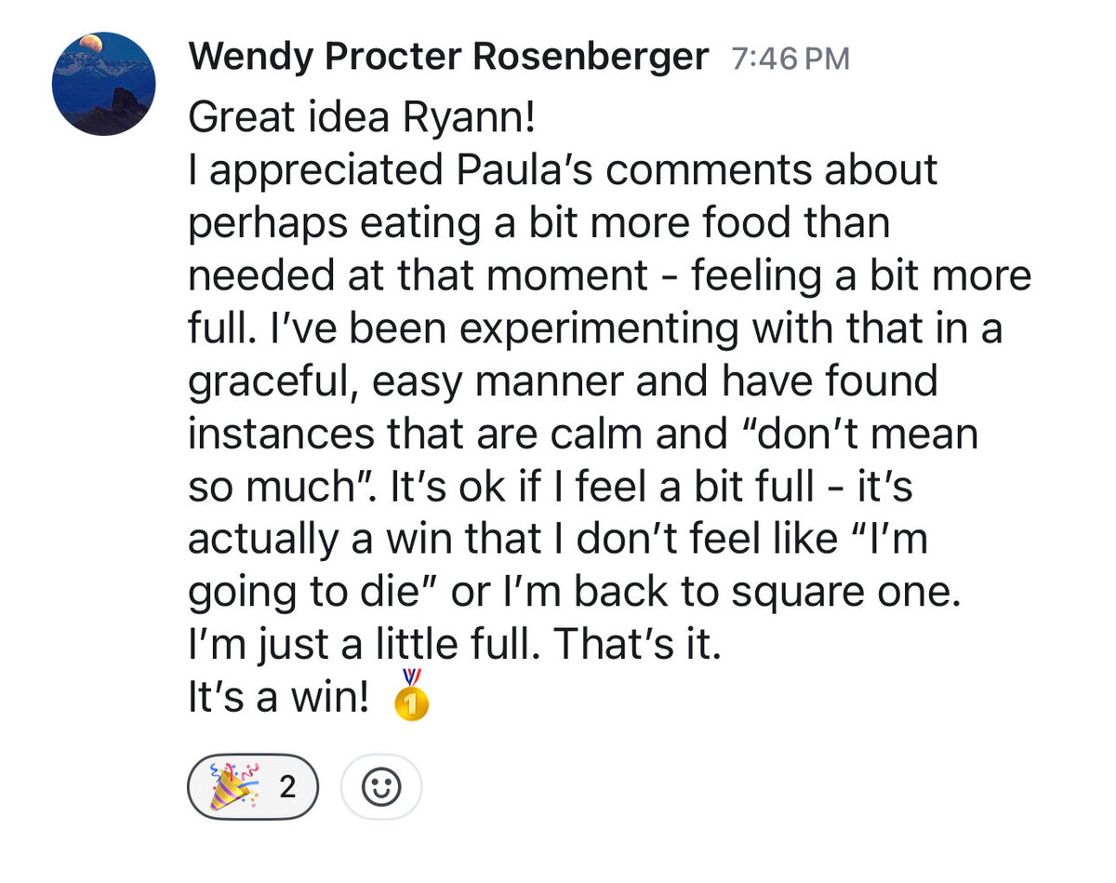The height and width of the screenshot is (883, 1116).
Task: Open the 7:46 PM message timestamp
Action: 790,59
